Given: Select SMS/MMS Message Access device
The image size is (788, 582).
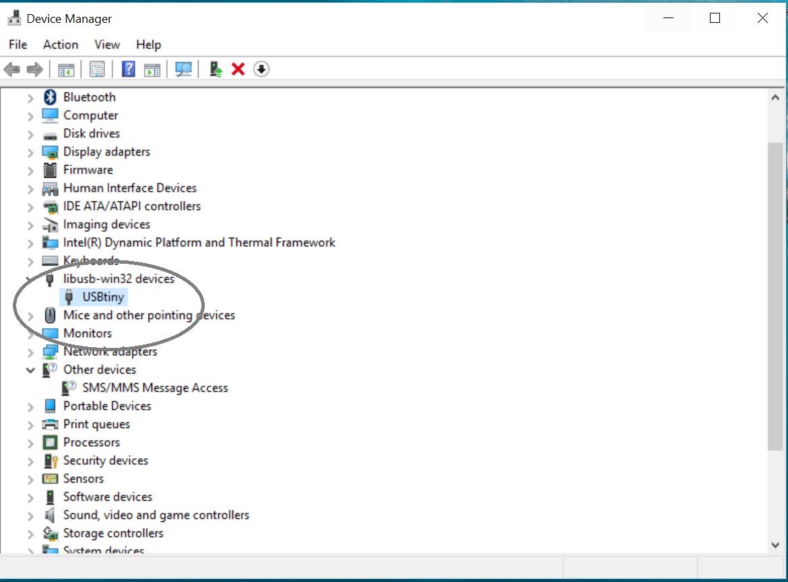Looking at the screenshot, I should click(156, 388).
